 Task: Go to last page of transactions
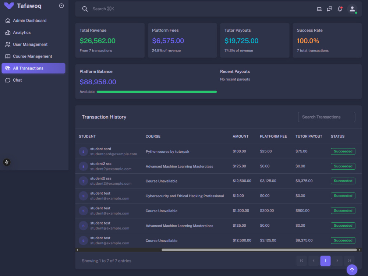click(349, 261)
